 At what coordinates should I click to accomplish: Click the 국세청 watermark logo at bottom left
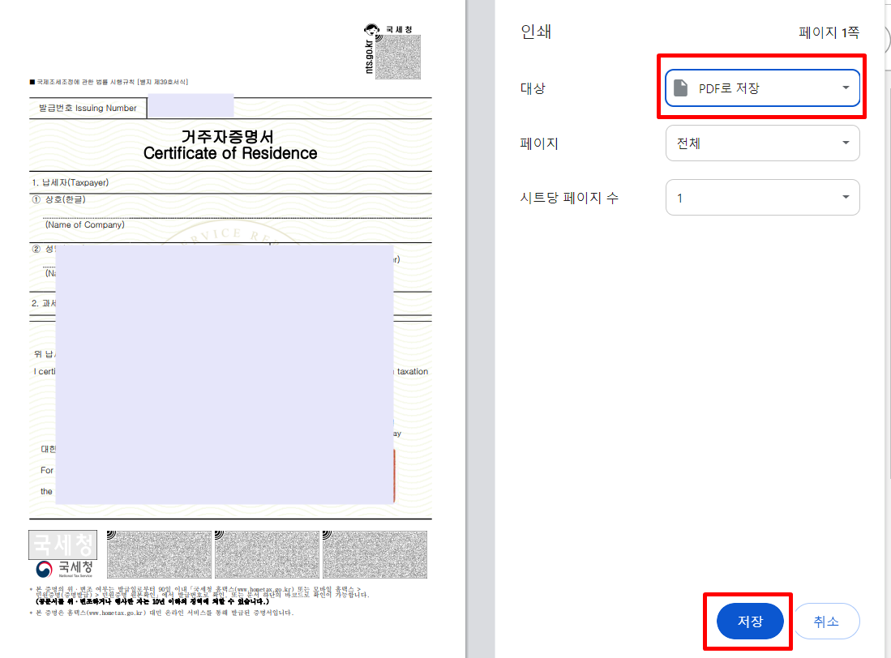tap(62, 545)
